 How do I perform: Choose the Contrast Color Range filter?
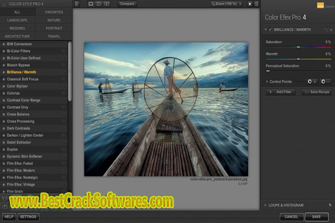[34, 100]
